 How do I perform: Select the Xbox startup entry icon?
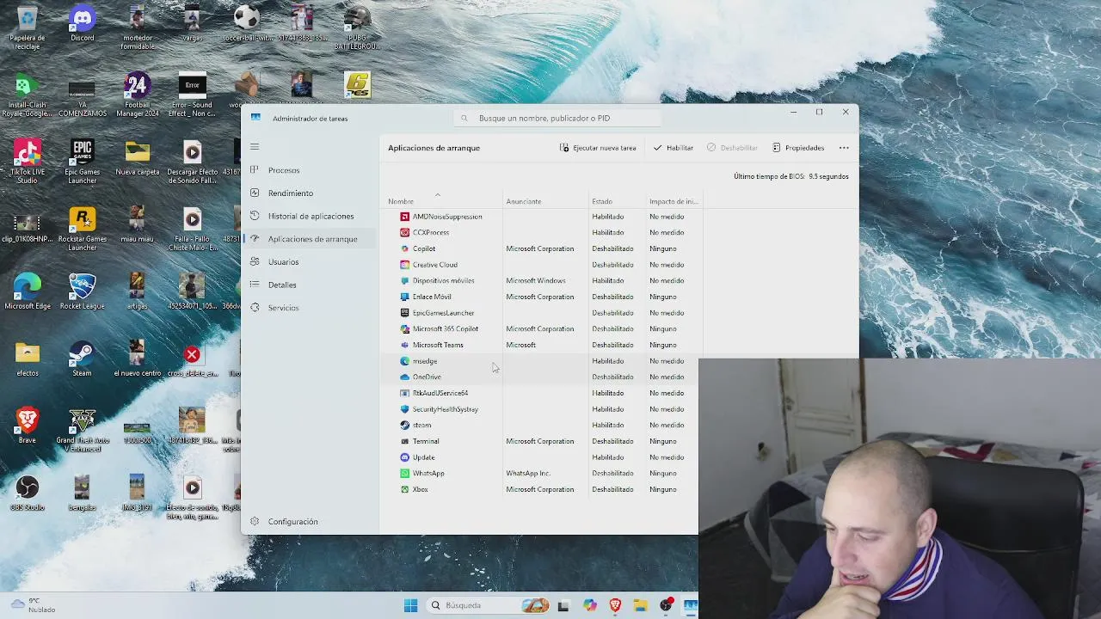pos(405,489)
